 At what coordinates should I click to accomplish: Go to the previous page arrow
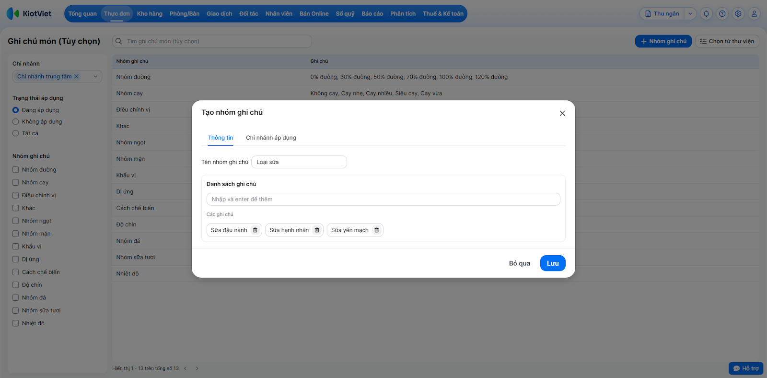[x=185, y=368]
